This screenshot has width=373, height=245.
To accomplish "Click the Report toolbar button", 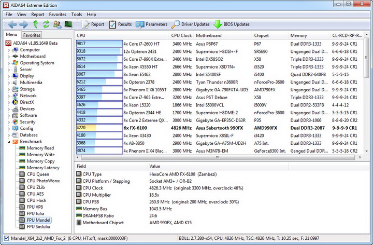I will (x=93, y=24).
